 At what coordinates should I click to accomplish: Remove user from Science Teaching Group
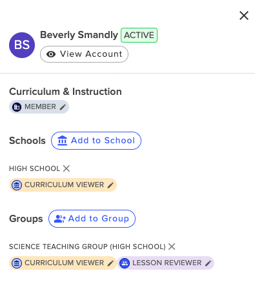[x=172, y=247]
